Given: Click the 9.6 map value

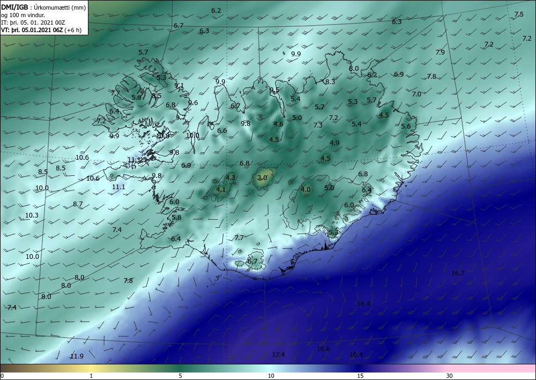Looking at the screenshot, I should (193, 102).
